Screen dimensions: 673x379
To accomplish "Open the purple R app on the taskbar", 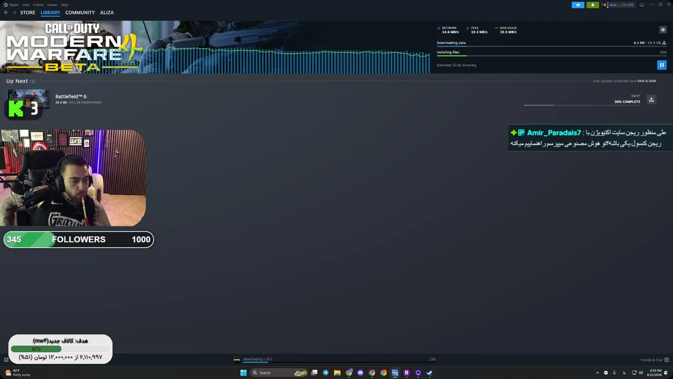I will pos(406,373).
